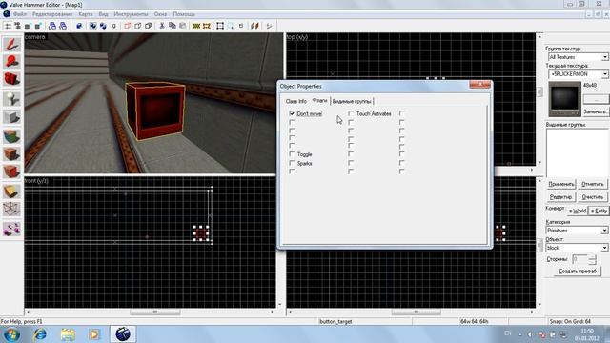Toggle the texture lock 'tl' icon
610x343 pixels.
click(241, 26)
